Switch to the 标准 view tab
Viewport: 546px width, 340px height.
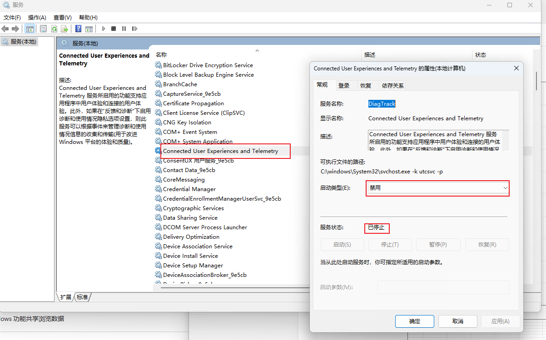point(82,297)
